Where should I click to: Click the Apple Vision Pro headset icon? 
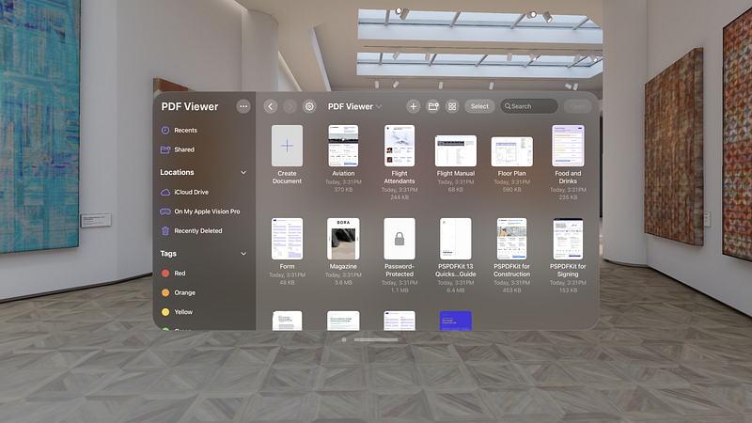pyautogui.click(x=165, y=211)
